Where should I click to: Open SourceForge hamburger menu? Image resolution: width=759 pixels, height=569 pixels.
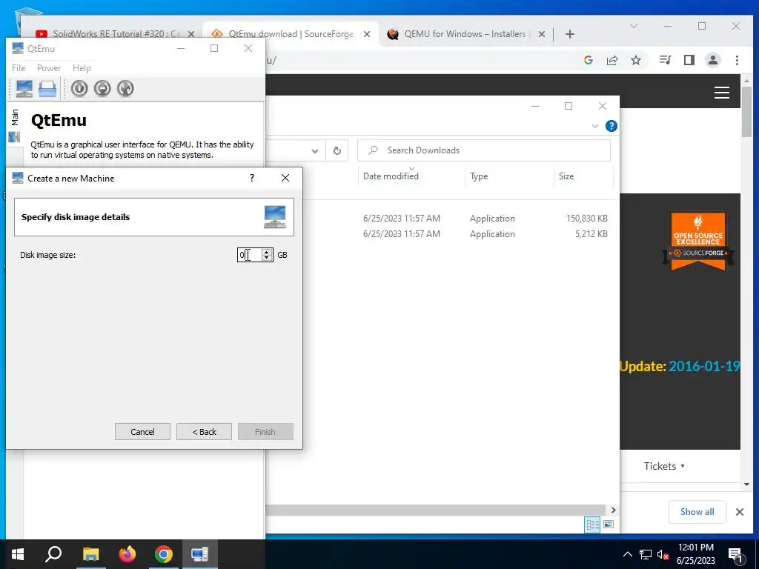(x=722, y=93)
